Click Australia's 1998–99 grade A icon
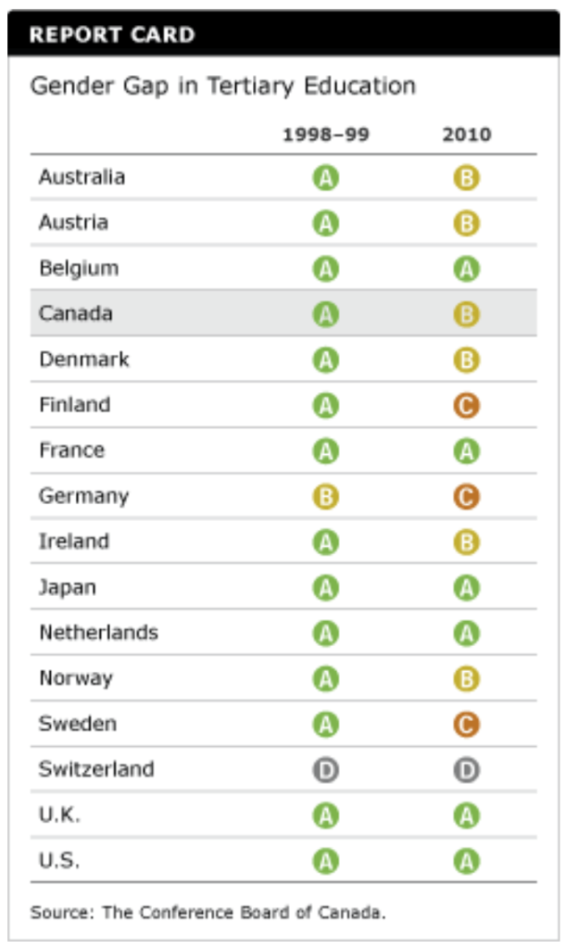Screen dimensions: 565x949 pyautogui.click(x=325, y=177)
